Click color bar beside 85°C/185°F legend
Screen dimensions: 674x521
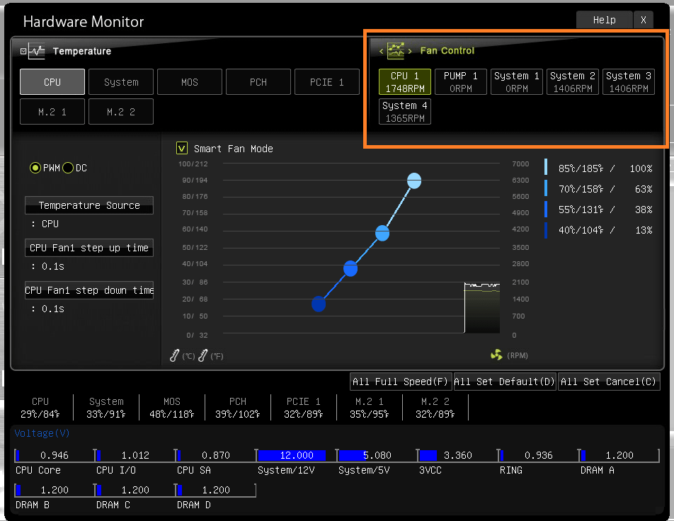pos(546,167)
